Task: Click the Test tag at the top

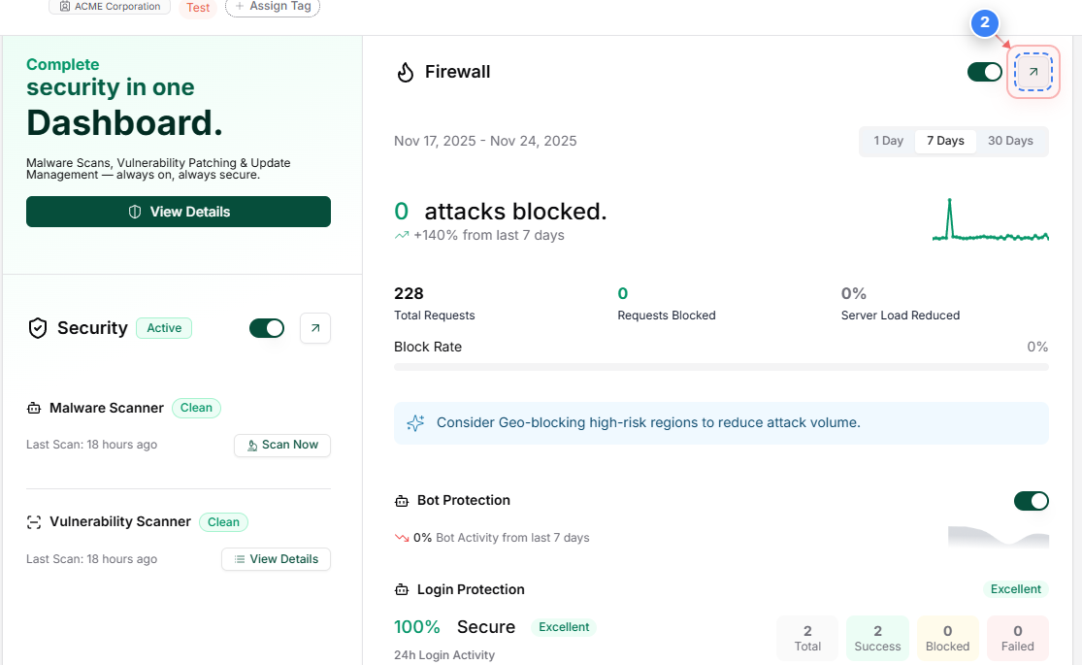Action: point(198,7)
